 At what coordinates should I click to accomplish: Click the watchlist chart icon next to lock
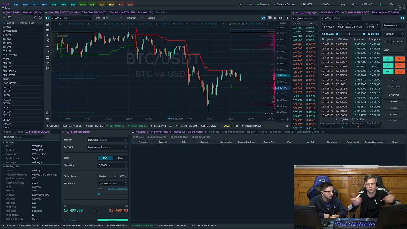click(x=35, y=17)
